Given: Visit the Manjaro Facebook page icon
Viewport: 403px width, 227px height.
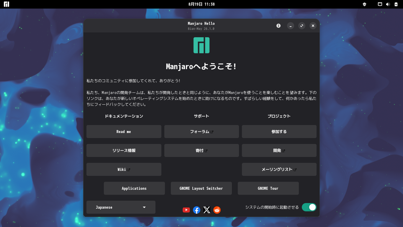Looking at the screenshot, I should 196,210.
